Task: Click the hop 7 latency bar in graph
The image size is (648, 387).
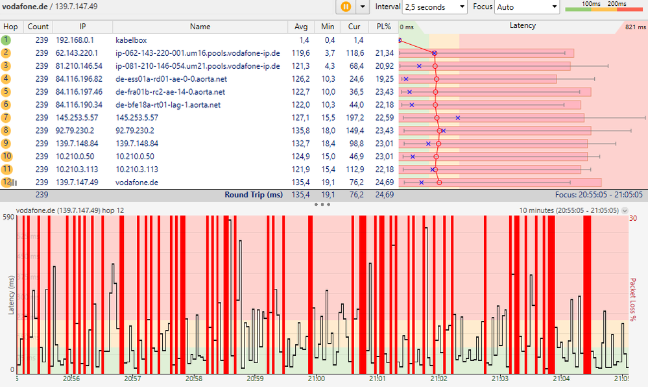Action: tap(492, 118)
